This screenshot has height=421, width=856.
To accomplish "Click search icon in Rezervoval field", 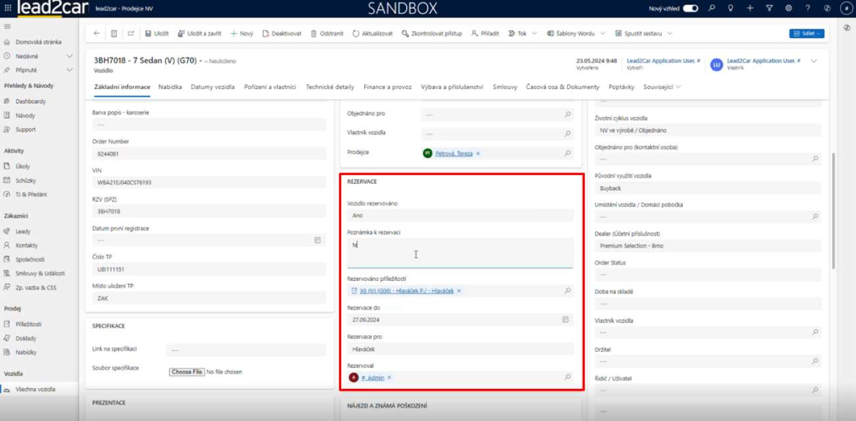I will (x=567, y=378).
